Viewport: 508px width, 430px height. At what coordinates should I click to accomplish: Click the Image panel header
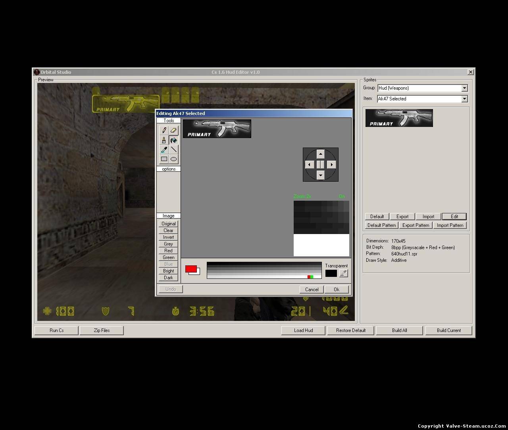pos(169,216)
